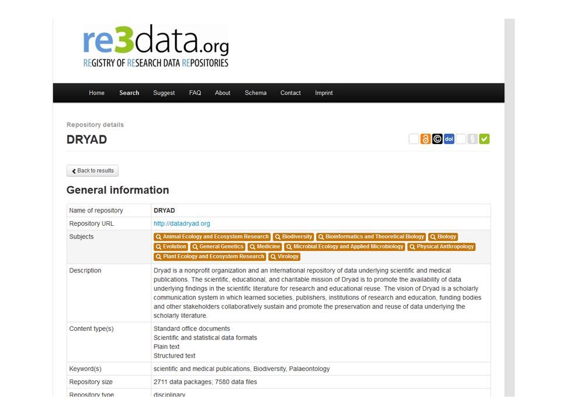
Task: Open the Home menu item
Action: pyautogui.click(x=96, y=93)
